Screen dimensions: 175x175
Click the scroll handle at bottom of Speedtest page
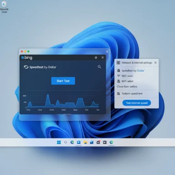pyautogui.click(x=67, y=114)
